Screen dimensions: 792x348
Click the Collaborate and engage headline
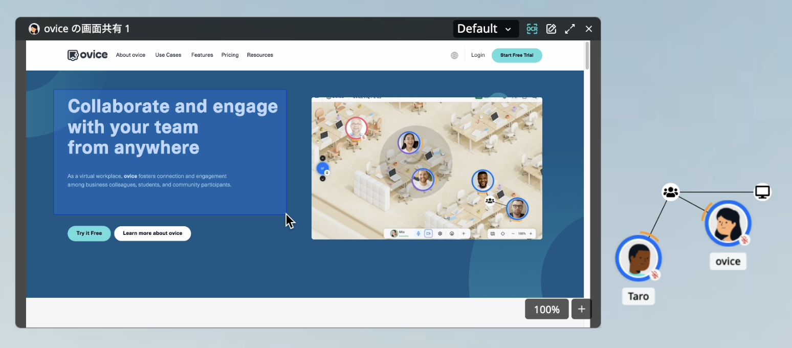click(x=173, y=127)
